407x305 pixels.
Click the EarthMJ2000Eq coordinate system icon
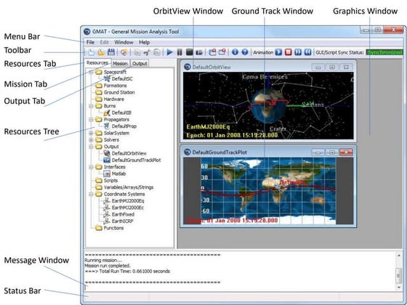pos(107,200)
